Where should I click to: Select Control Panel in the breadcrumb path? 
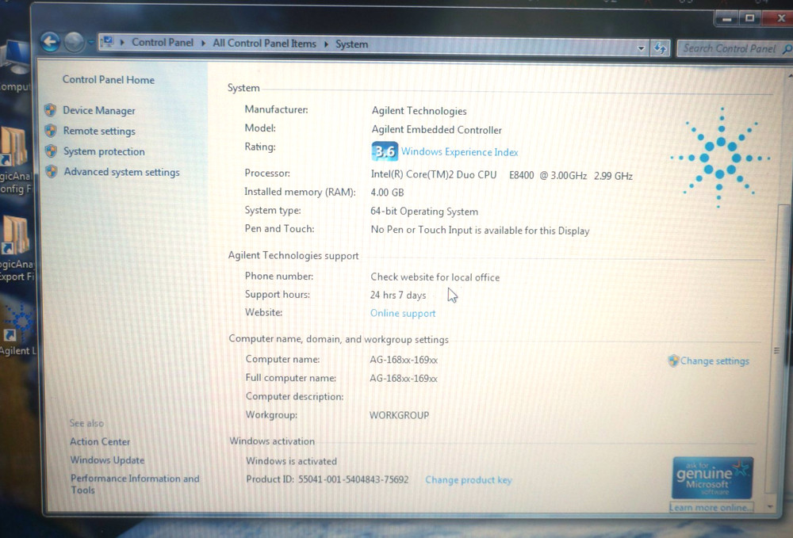click(x=163, y=43)
